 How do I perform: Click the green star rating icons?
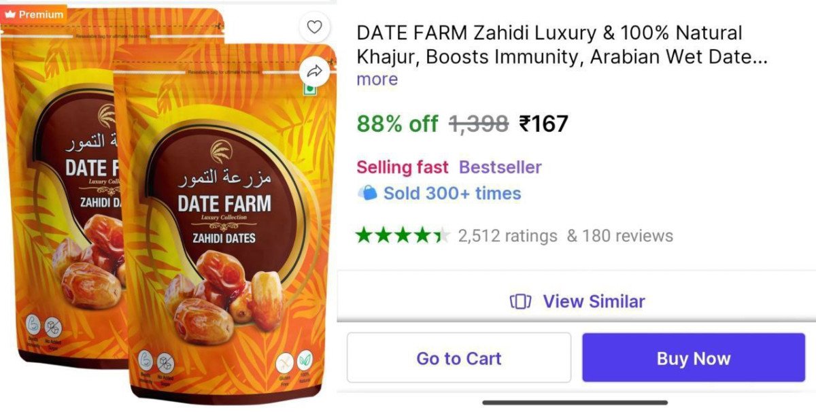click(403, 236)
